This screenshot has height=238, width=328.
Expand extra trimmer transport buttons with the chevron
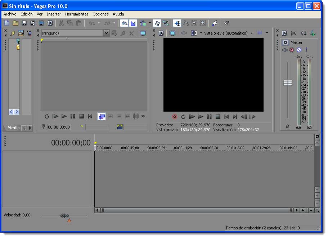(143, 116)
